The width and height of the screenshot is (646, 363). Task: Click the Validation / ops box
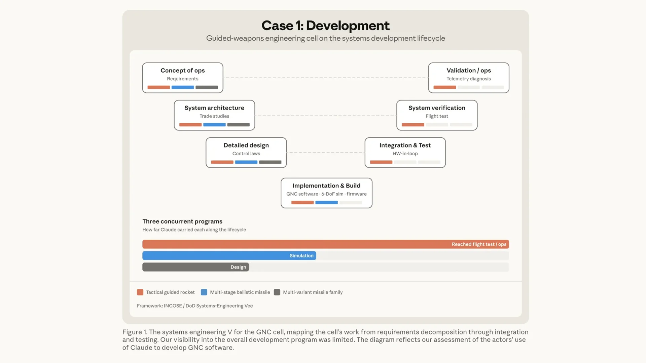(469, 78)
